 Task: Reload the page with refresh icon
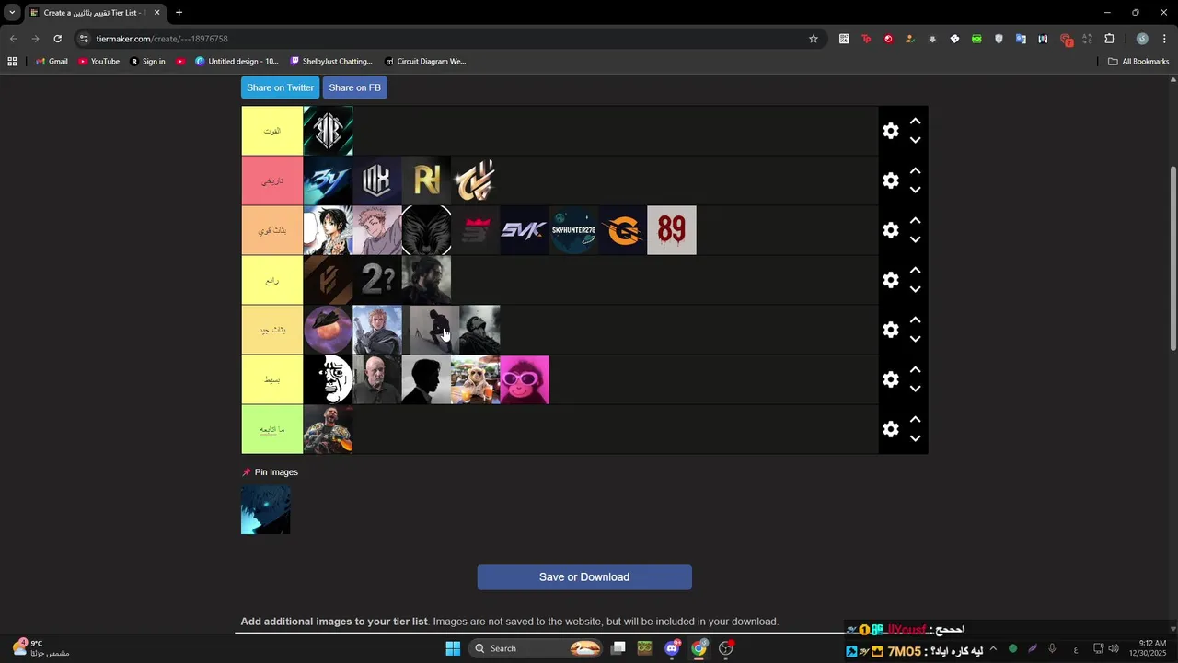(57, 39)
